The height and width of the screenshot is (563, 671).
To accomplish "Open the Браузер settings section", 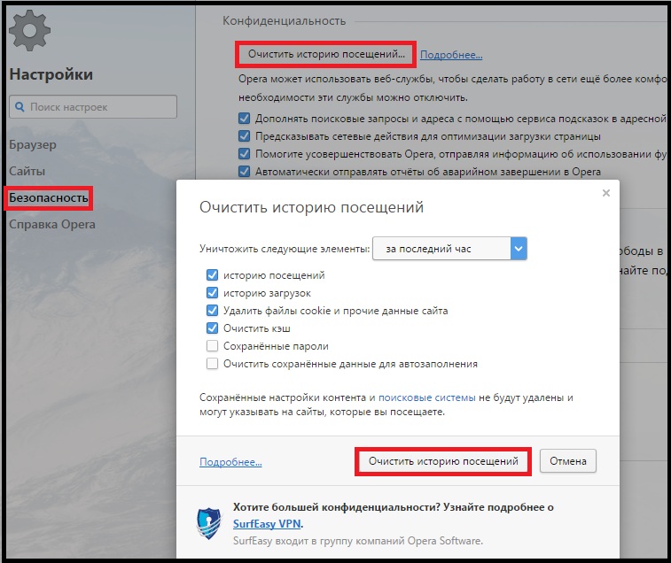I will (x=33, y=144).
